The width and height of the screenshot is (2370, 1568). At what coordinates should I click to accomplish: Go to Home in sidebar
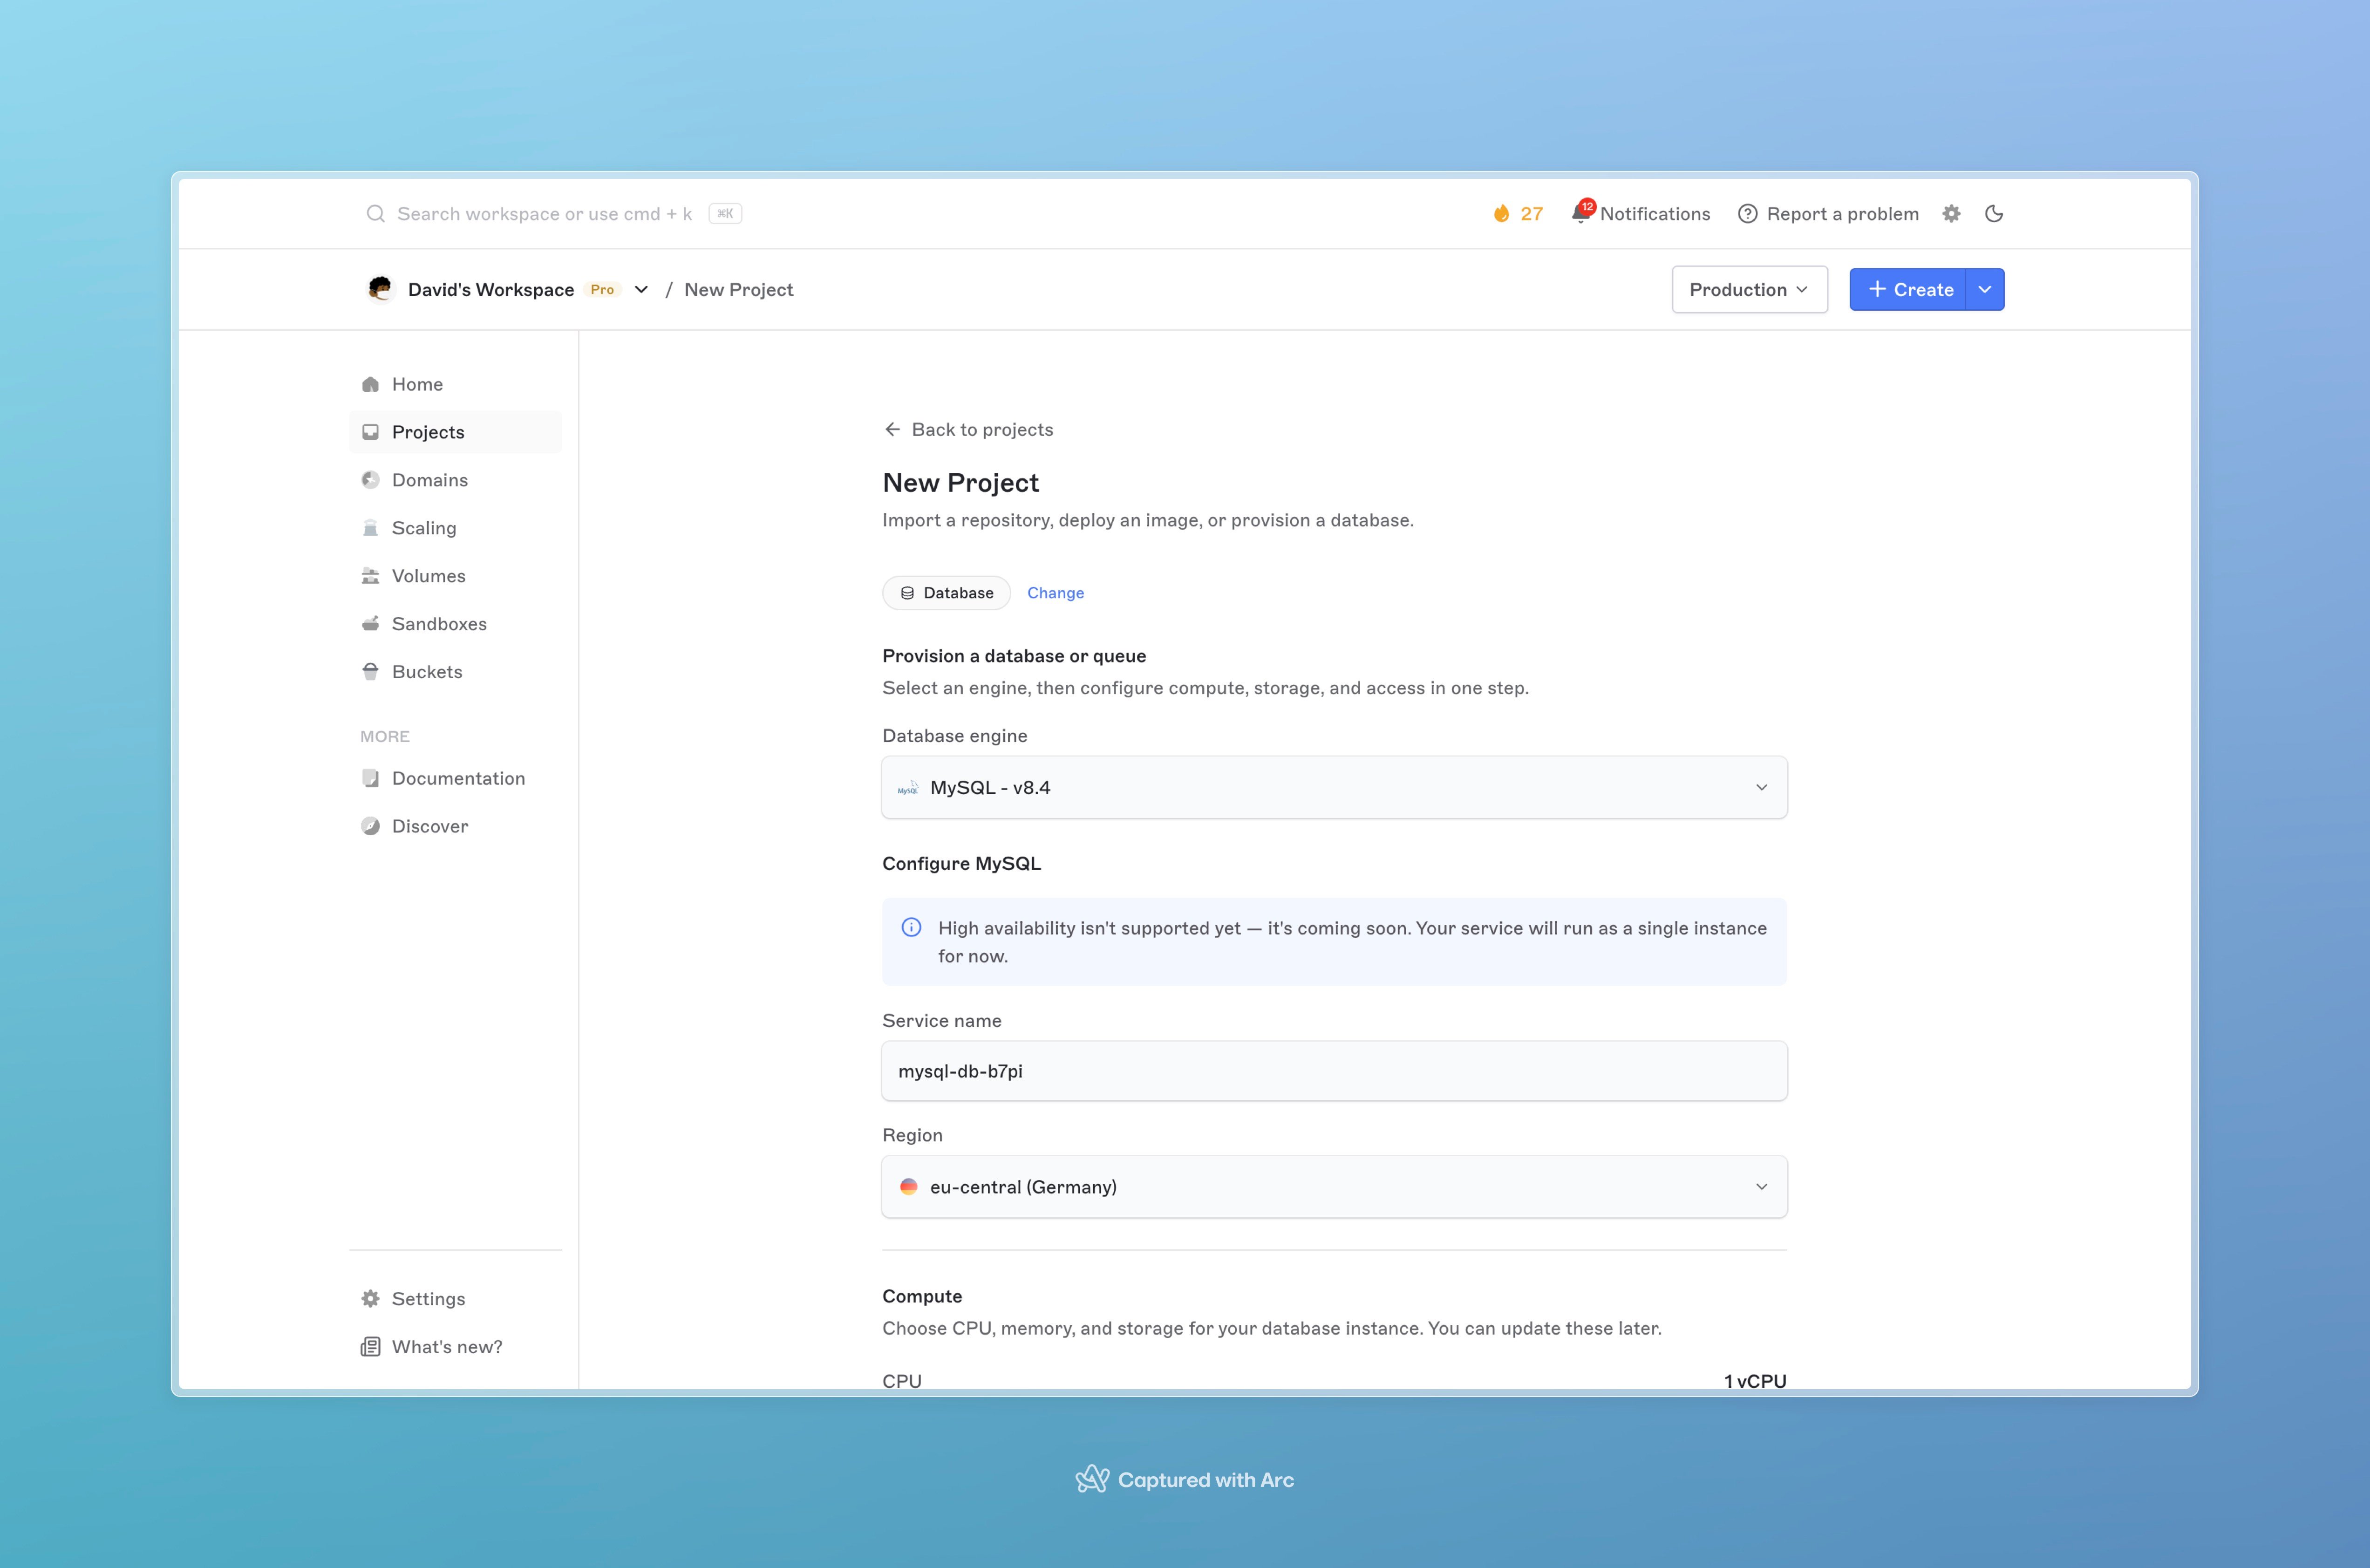455,384
